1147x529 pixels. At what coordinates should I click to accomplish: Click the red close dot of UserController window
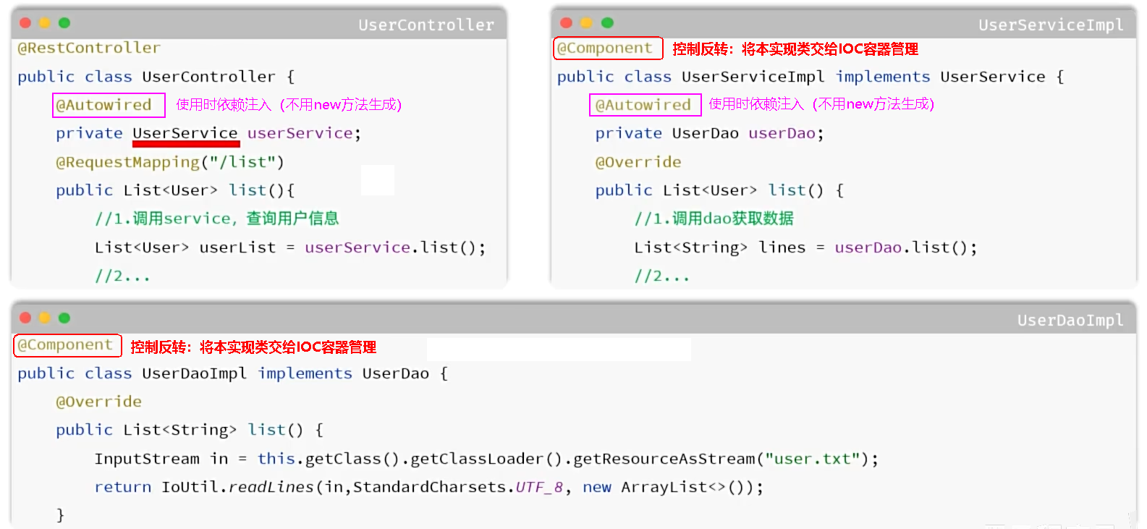click(x=25, y=23)
